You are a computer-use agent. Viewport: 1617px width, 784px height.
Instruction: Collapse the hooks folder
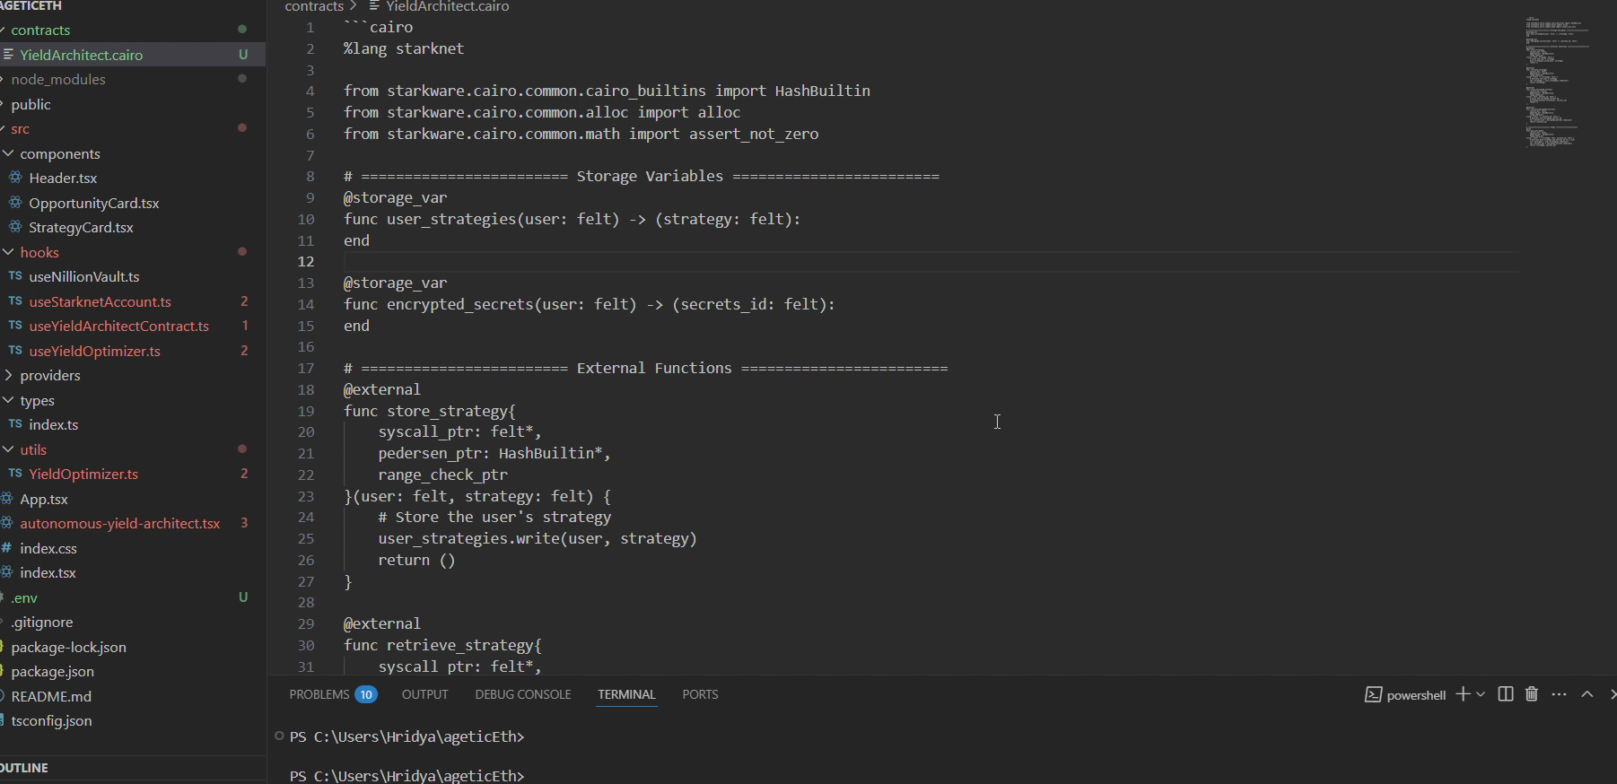pos(39,252)
